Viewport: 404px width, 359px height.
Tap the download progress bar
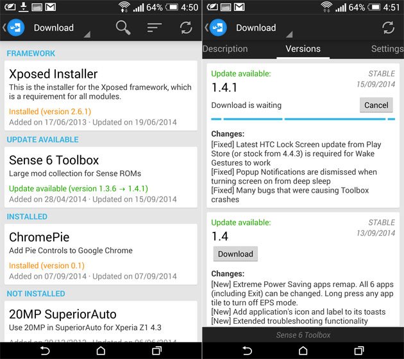[303, 119]
